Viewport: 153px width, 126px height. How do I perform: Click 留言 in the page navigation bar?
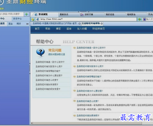click(x=69, y=29)
